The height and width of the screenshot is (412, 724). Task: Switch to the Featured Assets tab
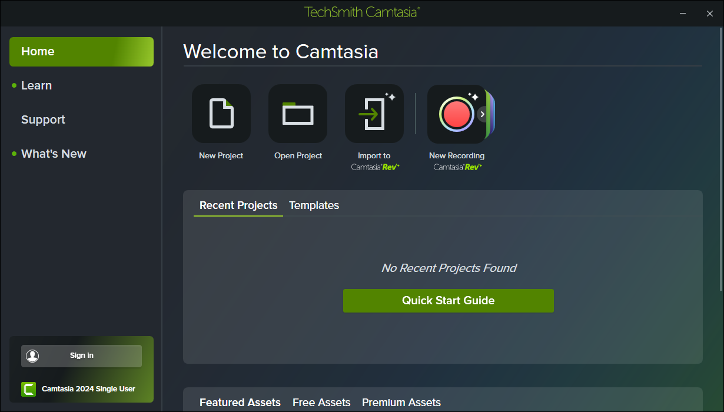240,403
